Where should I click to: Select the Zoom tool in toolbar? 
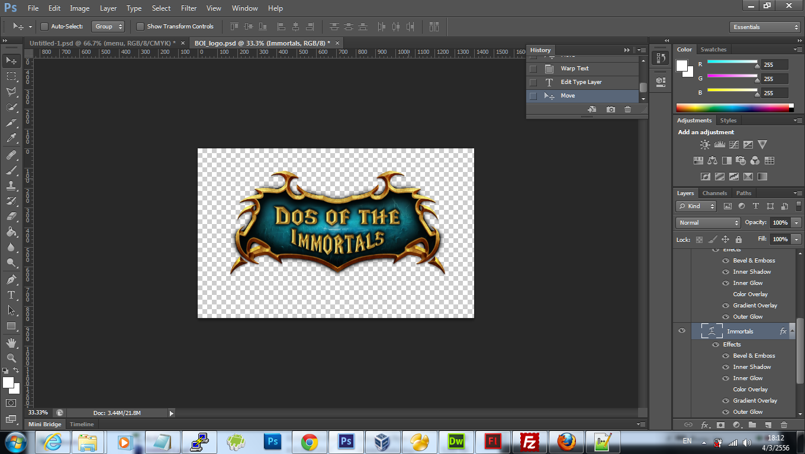click(11, 358)
